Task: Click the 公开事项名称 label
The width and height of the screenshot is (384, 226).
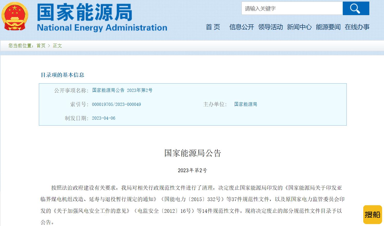Action: click(x=71, y=90)
